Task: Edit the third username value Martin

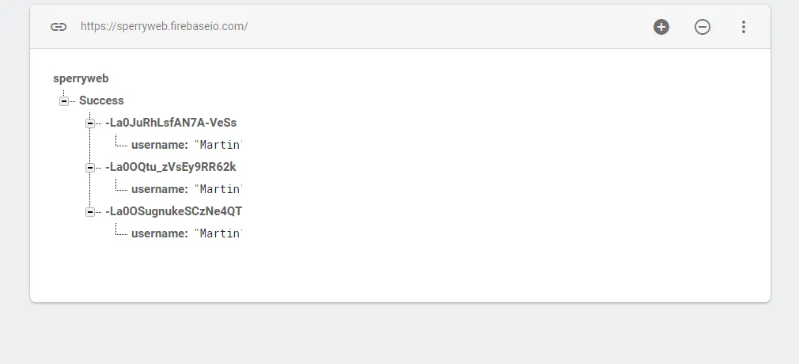Action: pos(218,233)
